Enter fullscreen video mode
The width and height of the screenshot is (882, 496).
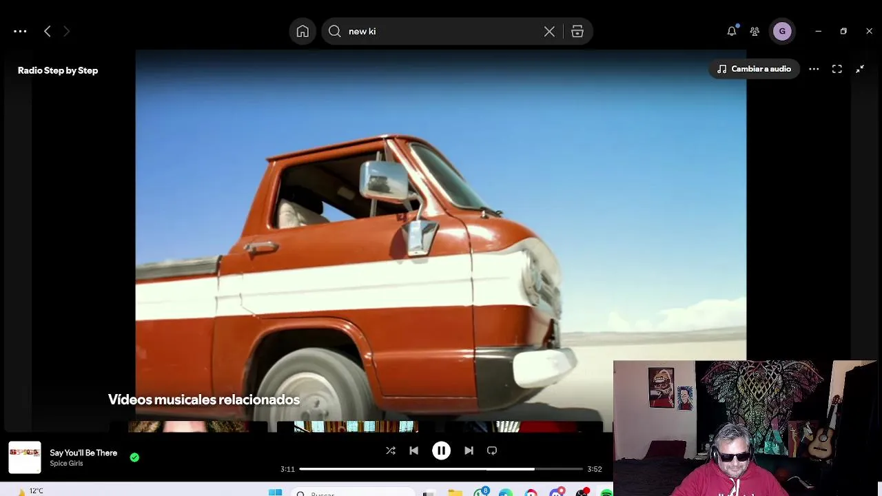837,69
